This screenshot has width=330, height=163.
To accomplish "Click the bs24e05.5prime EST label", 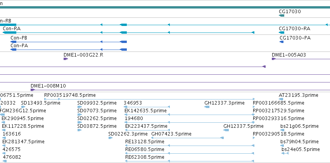I will point(301,149).
